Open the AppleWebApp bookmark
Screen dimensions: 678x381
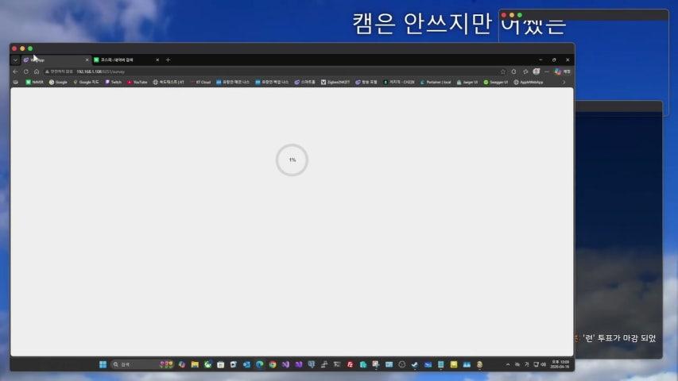tap(529, 82)
